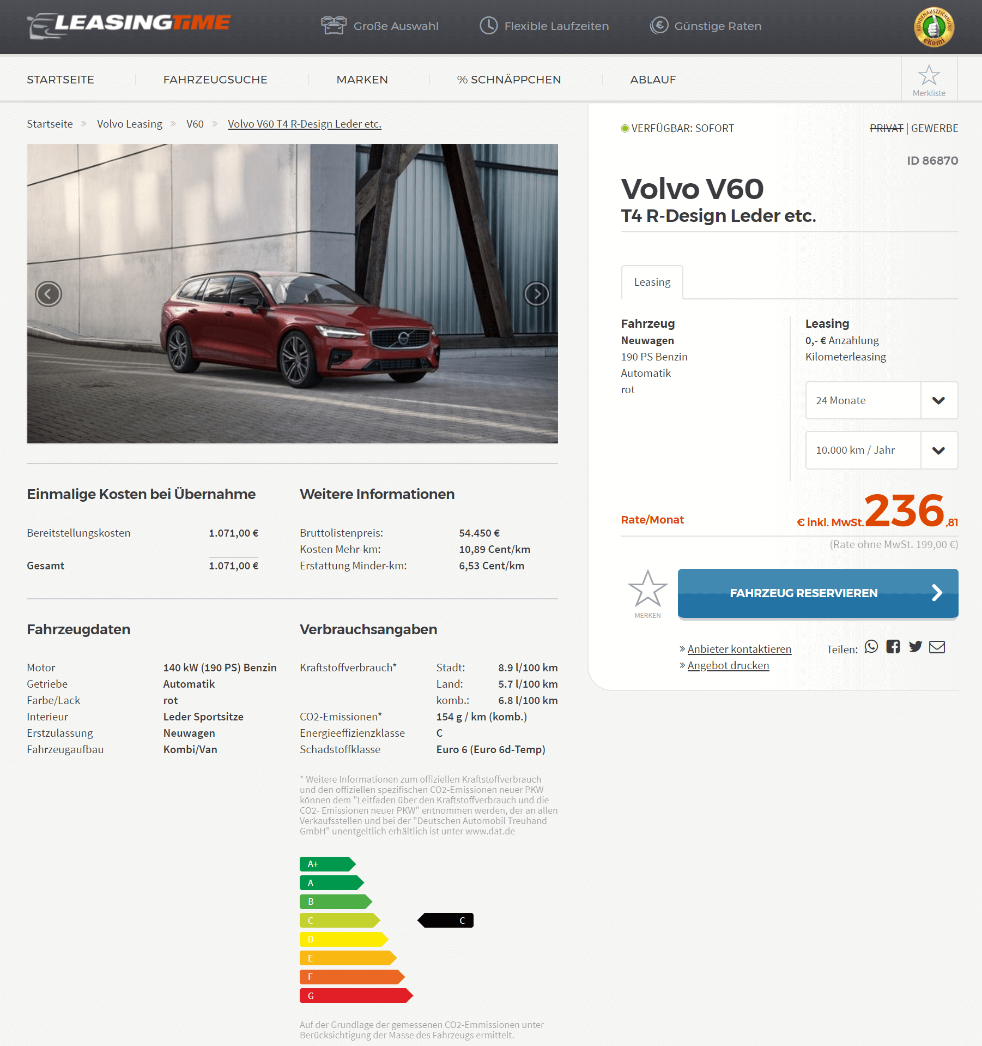Screen dimensions: 982x1046
Task: Open Marken menu item
Action: pos(362,80)
